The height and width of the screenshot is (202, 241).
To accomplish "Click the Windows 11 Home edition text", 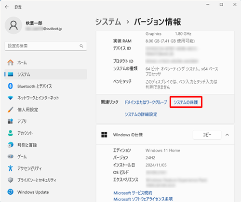I will [x=163, y=151].
